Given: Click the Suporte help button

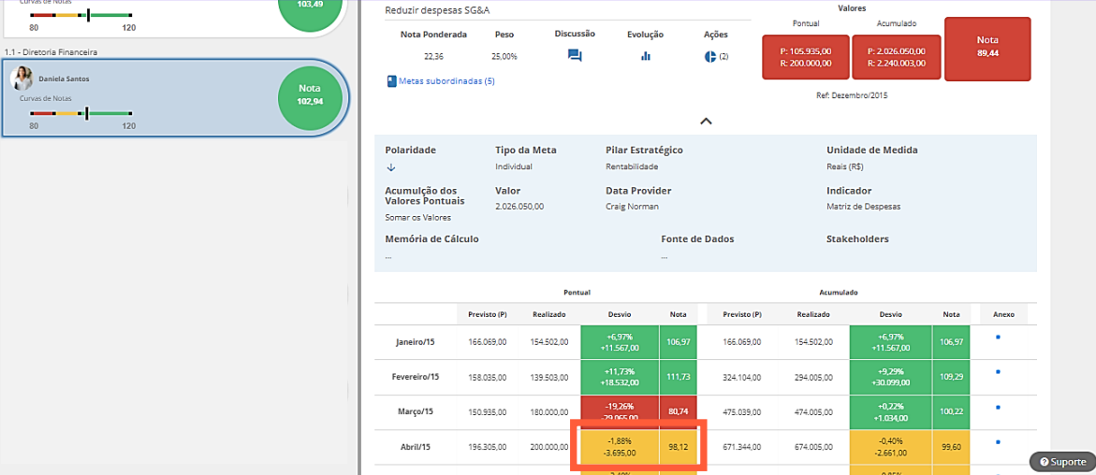Looking at the screenshot, I should click(1061, 462).
